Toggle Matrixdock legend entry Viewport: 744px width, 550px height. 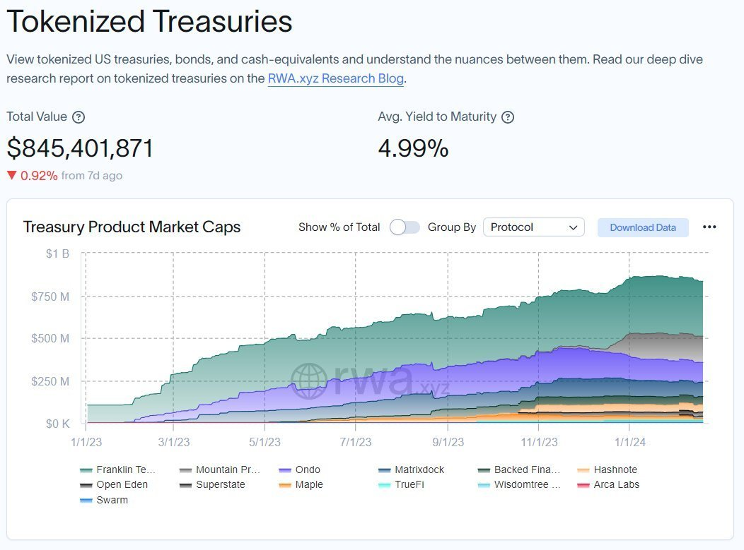tap(411, 470)
